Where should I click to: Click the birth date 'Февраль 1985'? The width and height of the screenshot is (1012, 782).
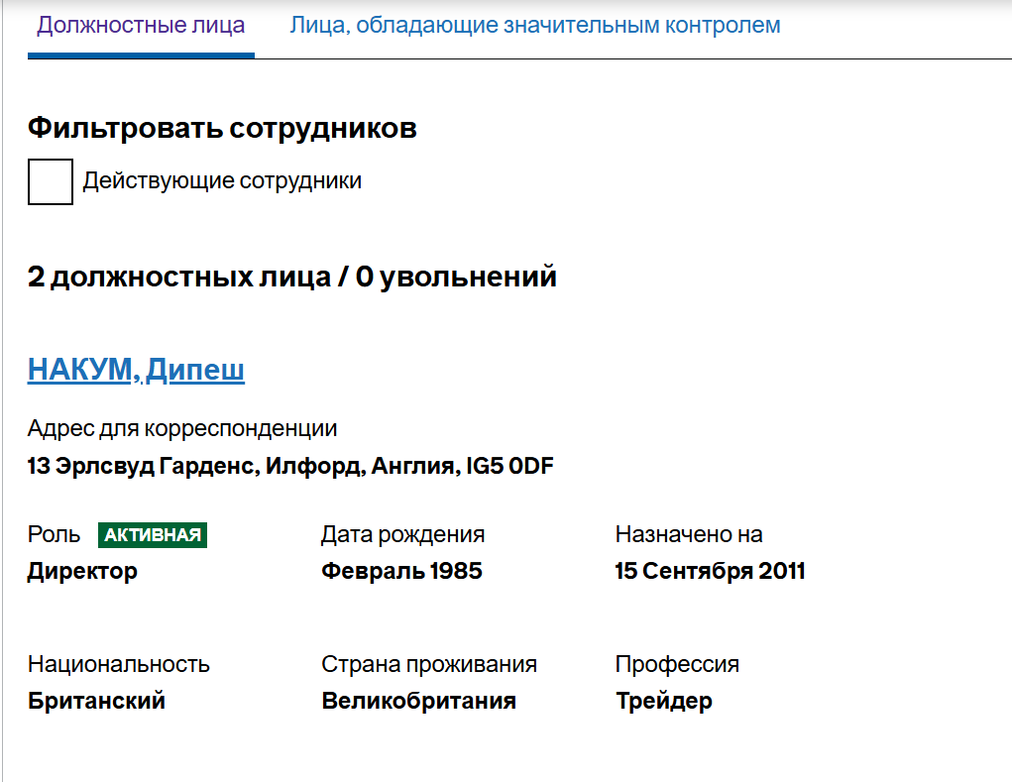click(401, 571)
